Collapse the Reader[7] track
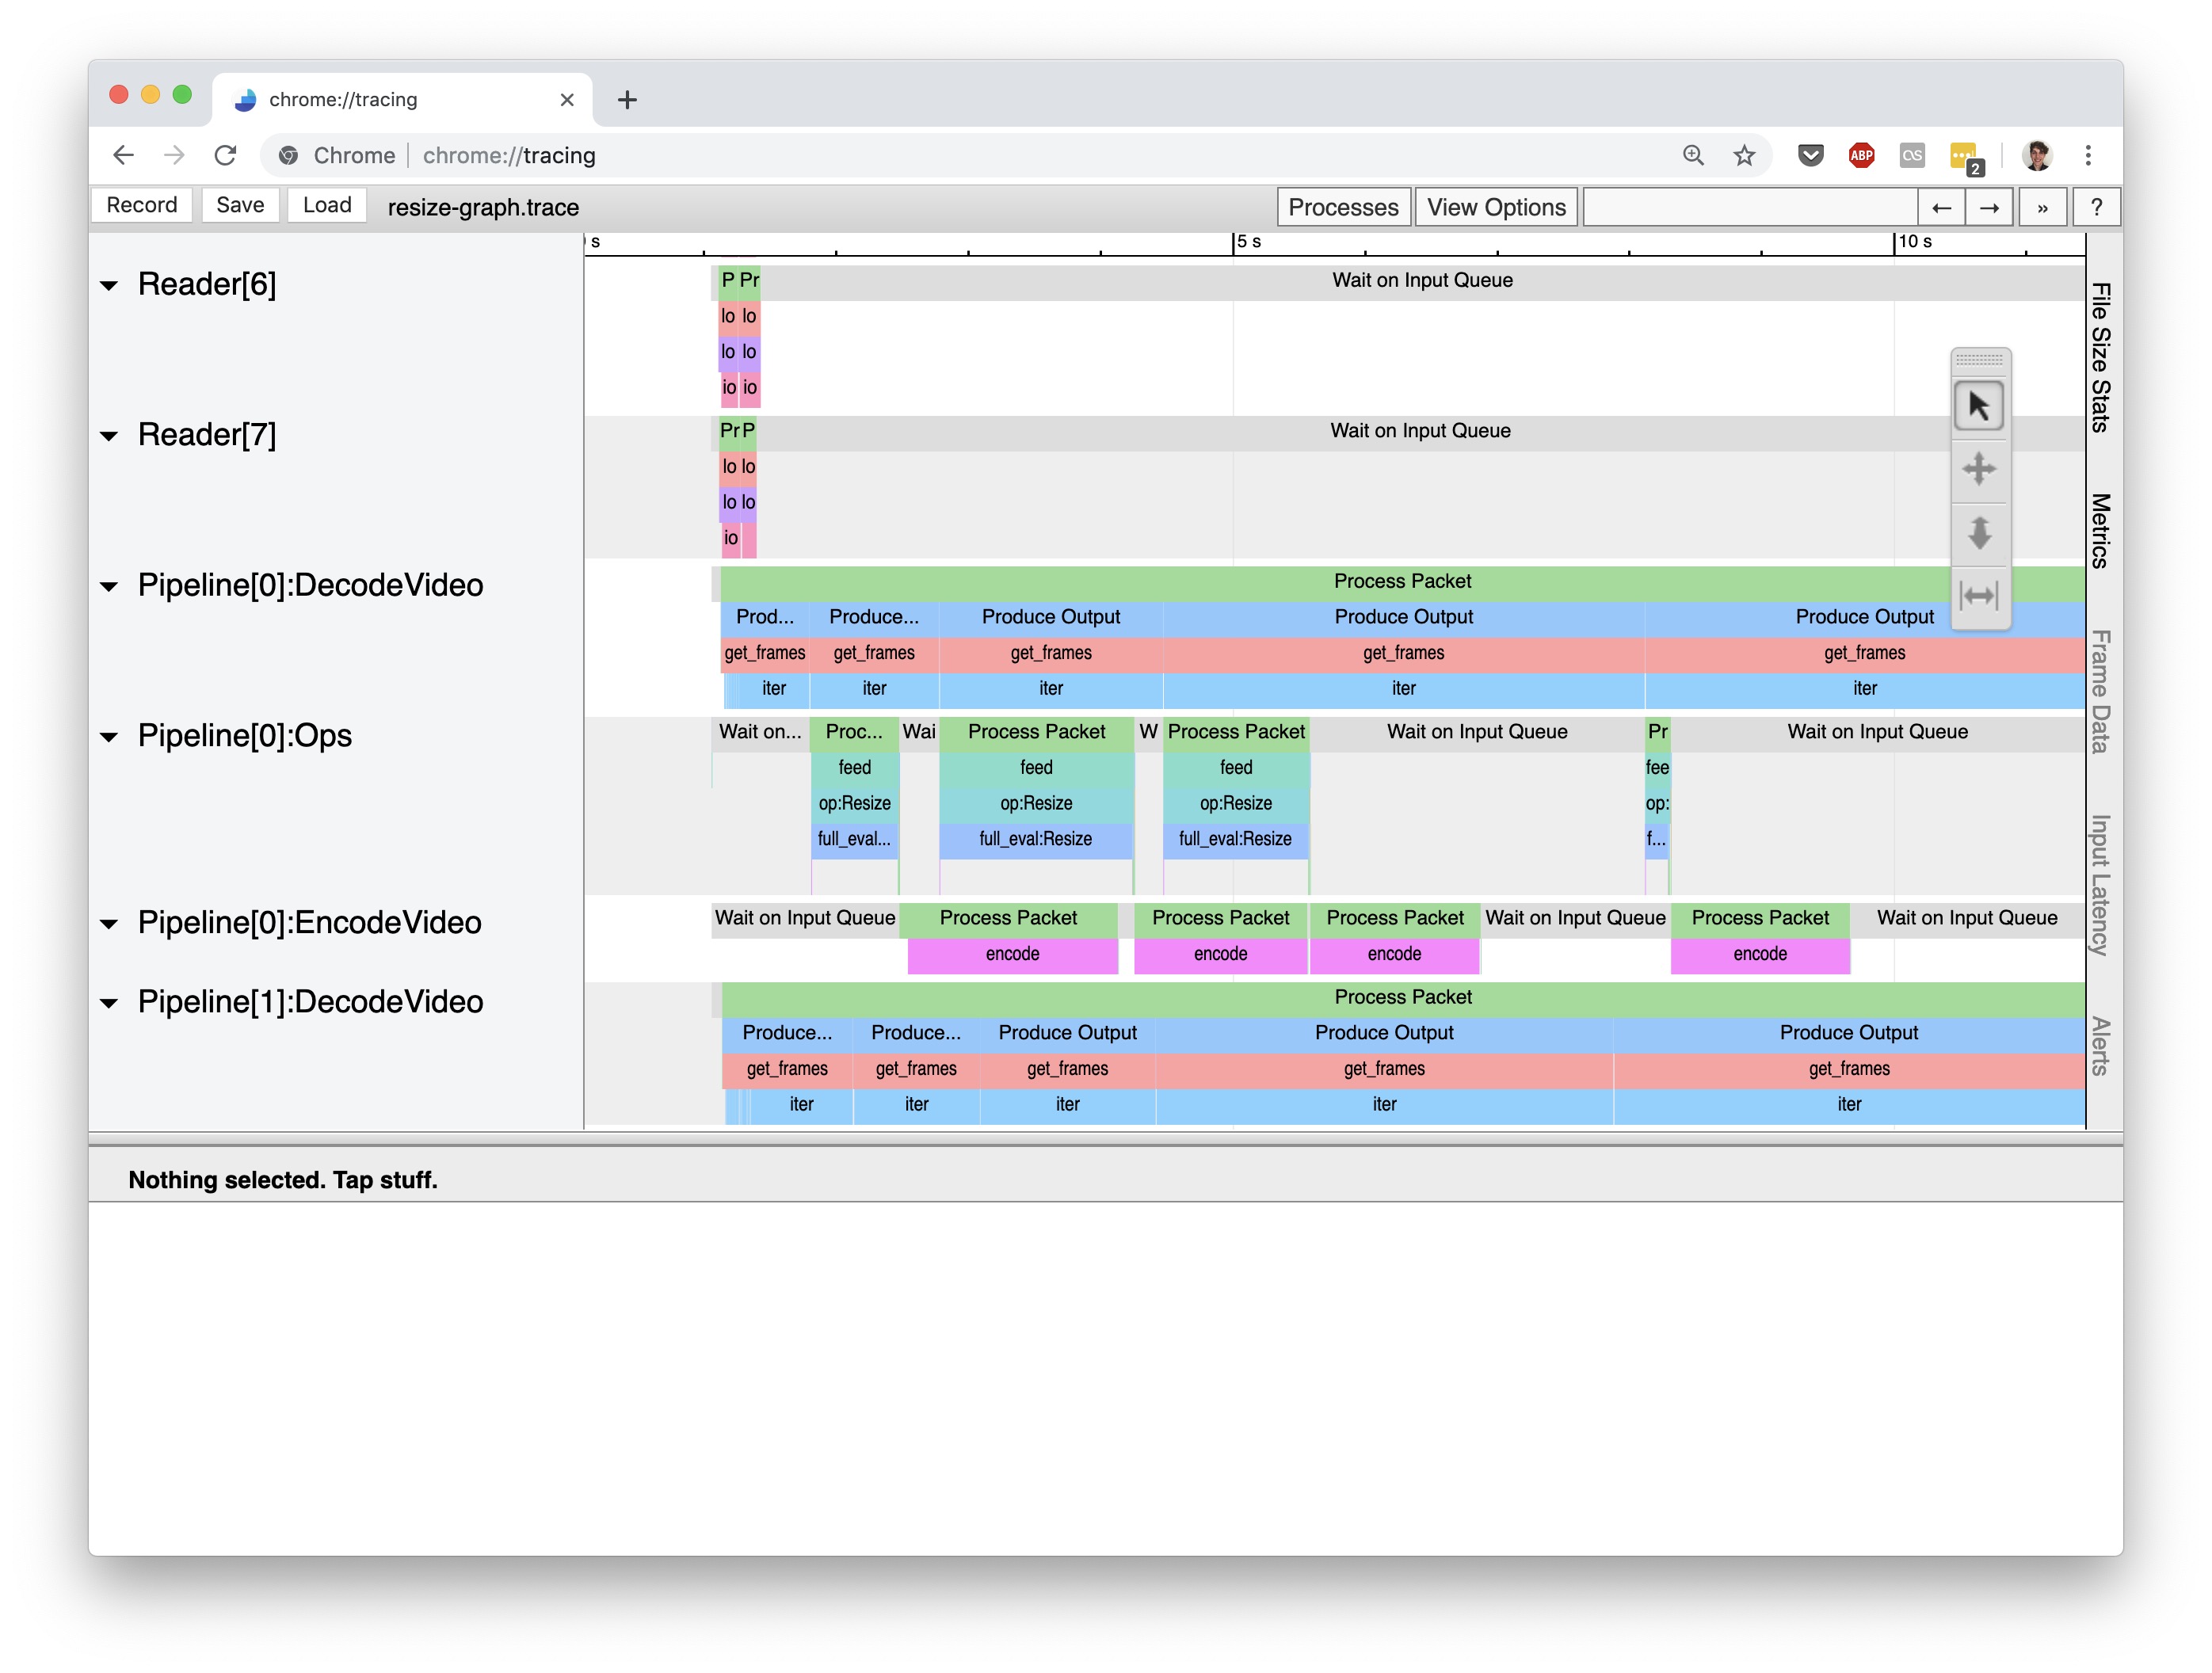The width and height of the screenshot is (2212, 1673). point(109,436)
